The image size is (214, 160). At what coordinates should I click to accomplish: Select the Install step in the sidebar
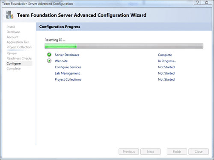pos(11,27)
